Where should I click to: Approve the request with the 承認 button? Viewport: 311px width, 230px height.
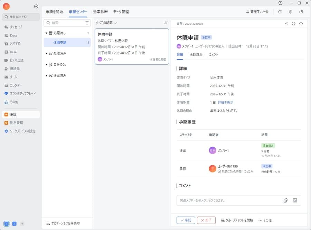[186, 220]
